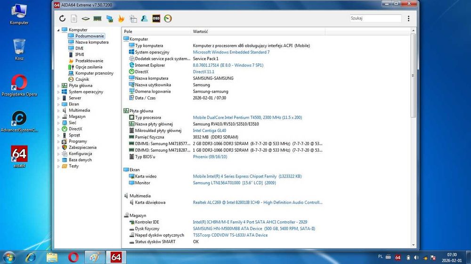Open the DirectX 11.1 link

pyautogui.click(x=203, y=72)
